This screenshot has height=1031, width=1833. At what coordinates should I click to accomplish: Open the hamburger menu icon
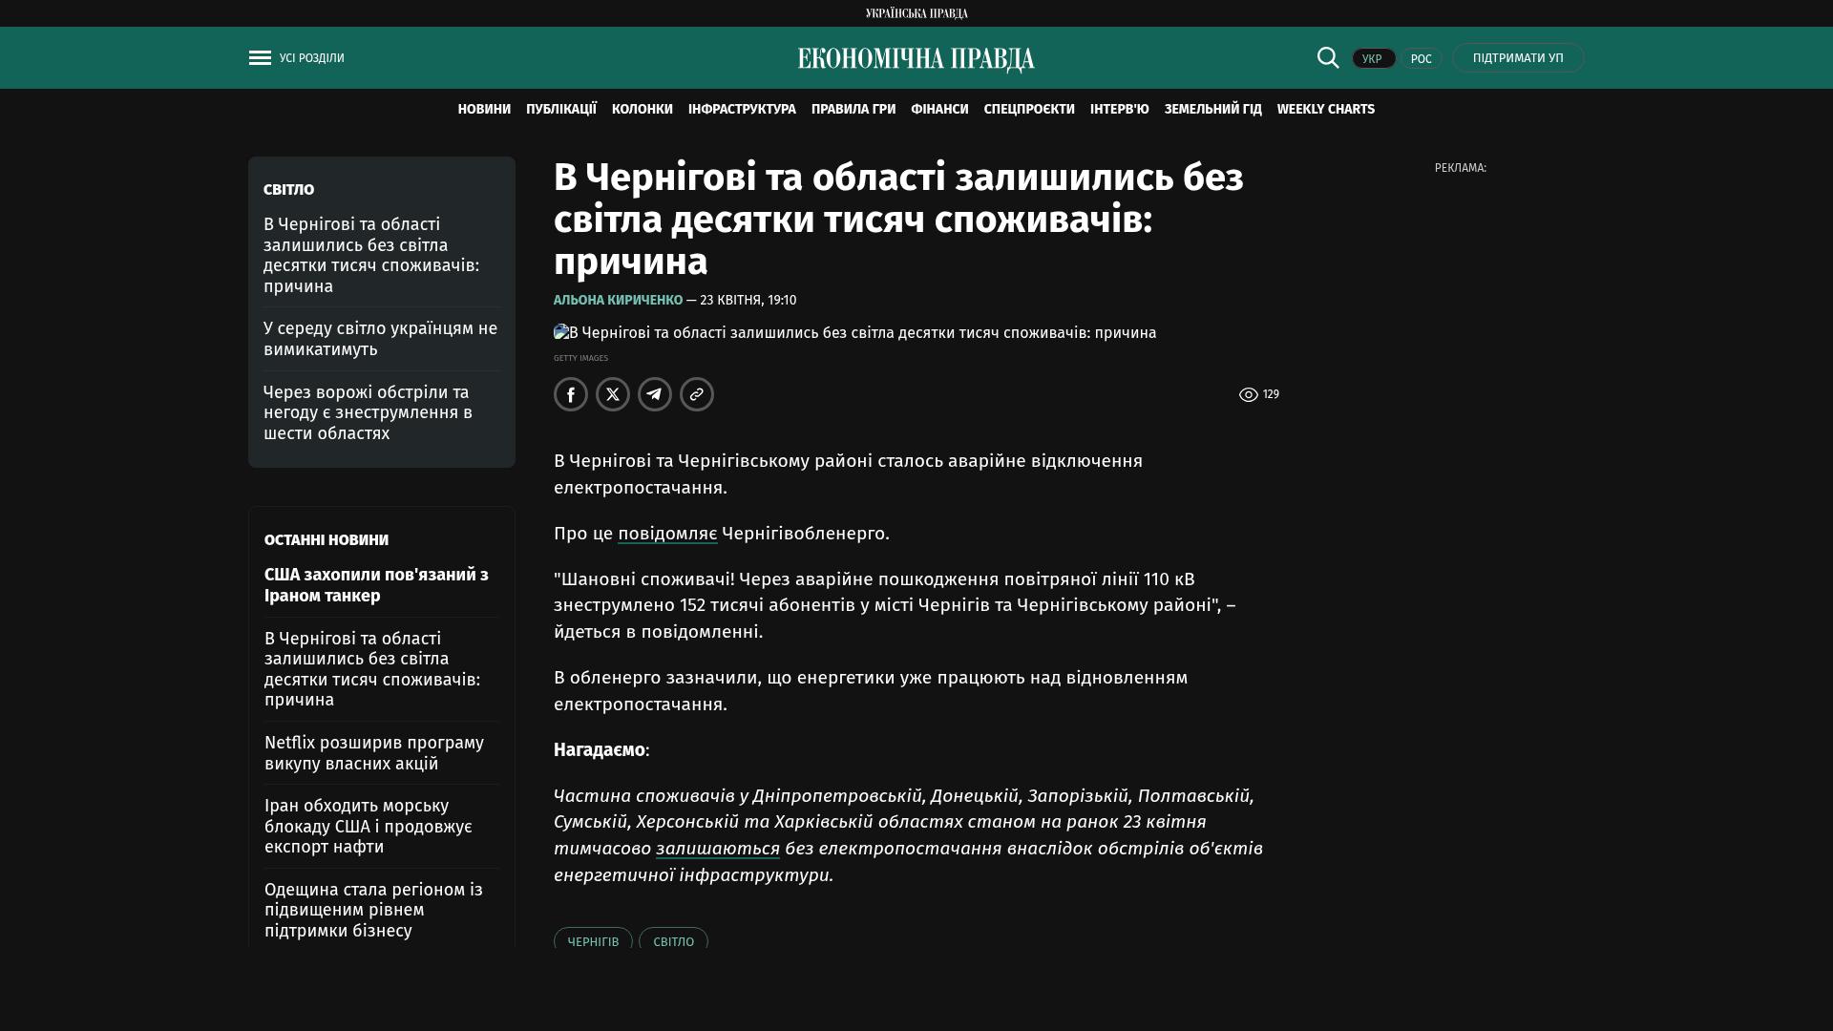[x=260, y=58]
